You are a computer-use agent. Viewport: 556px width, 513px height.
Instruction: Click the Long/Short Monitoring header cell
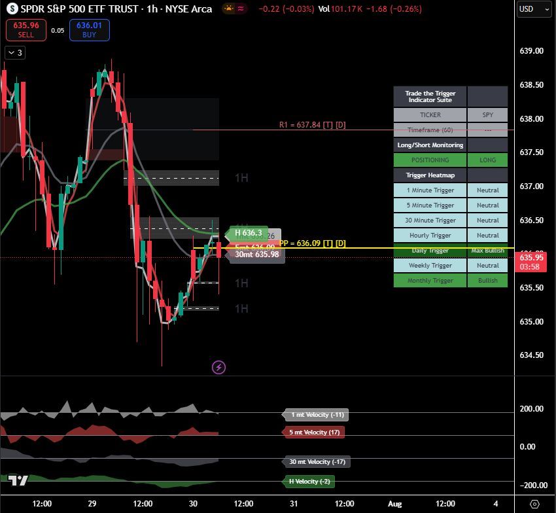pos(430,145)
